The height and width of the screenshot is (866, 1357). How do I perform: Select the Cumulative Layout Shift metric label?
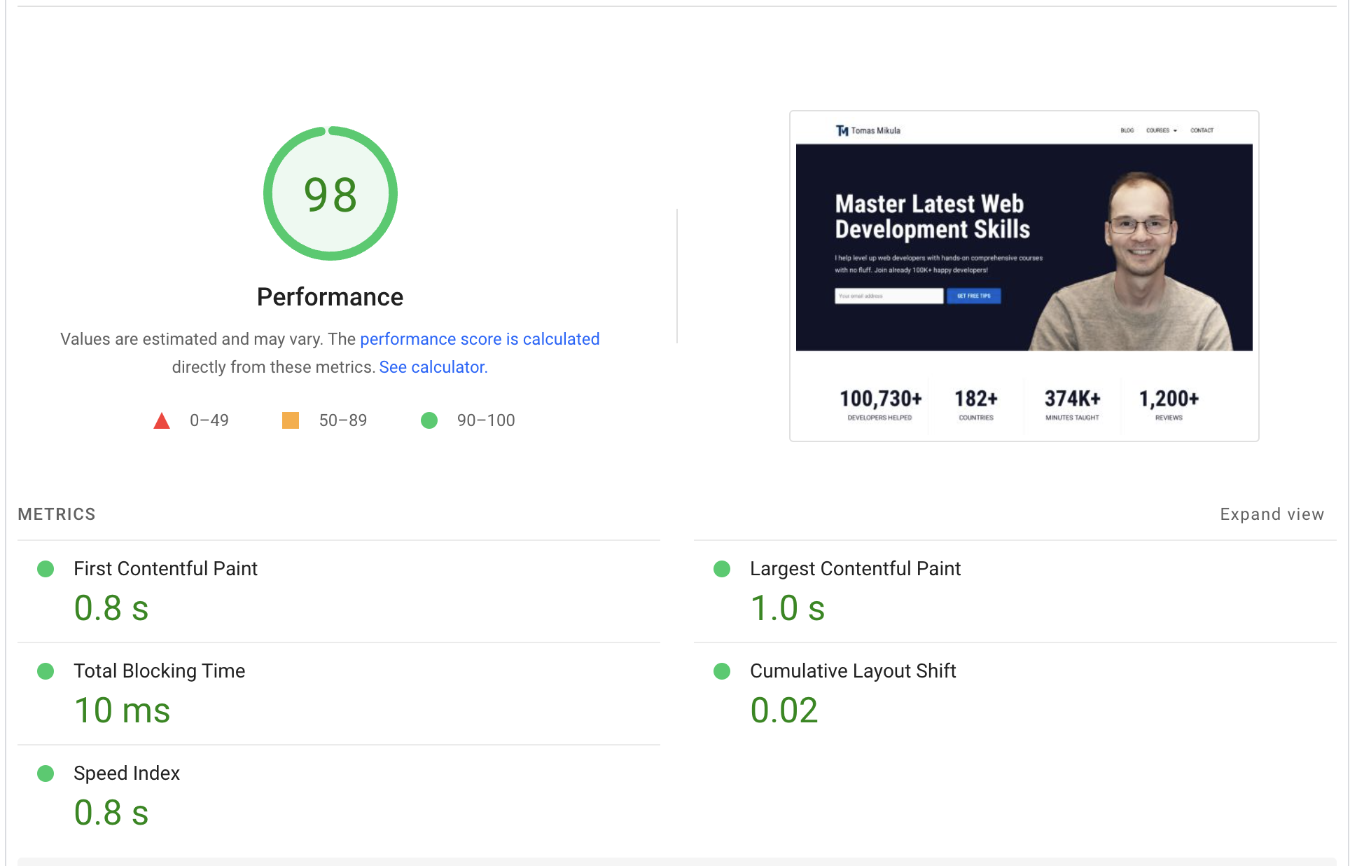click(x=853, y=671)
